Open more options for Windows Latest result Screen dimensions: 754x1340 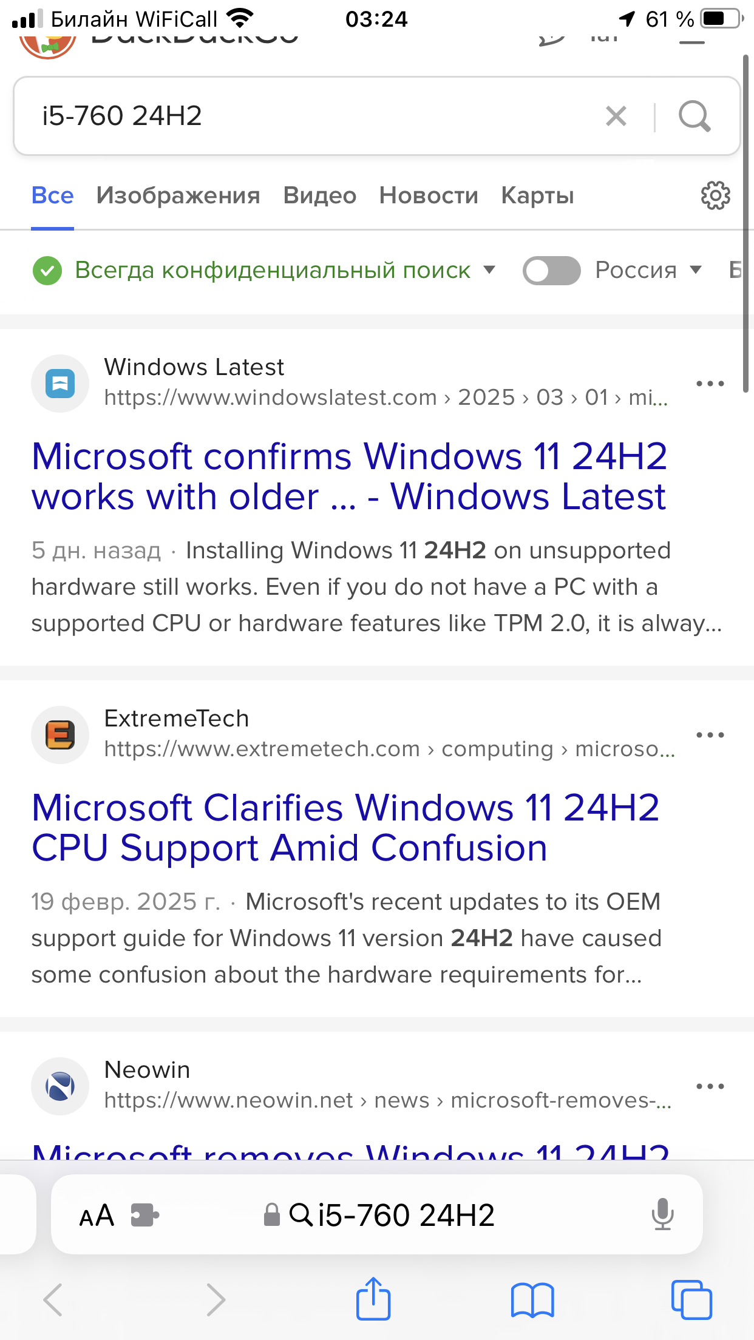coord(710,384)
